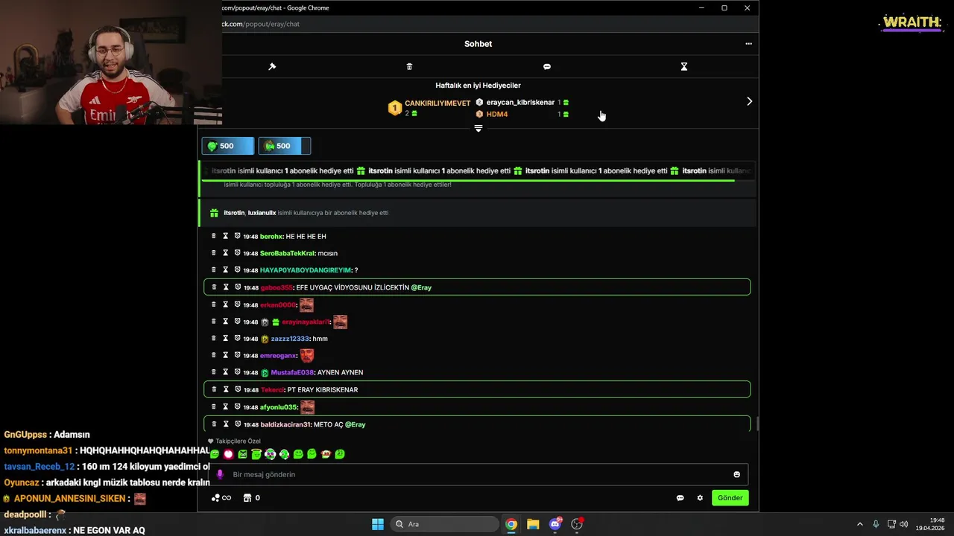
Task: Focus the Bir mesaj gönderin input field
Action: coord(477,474)
